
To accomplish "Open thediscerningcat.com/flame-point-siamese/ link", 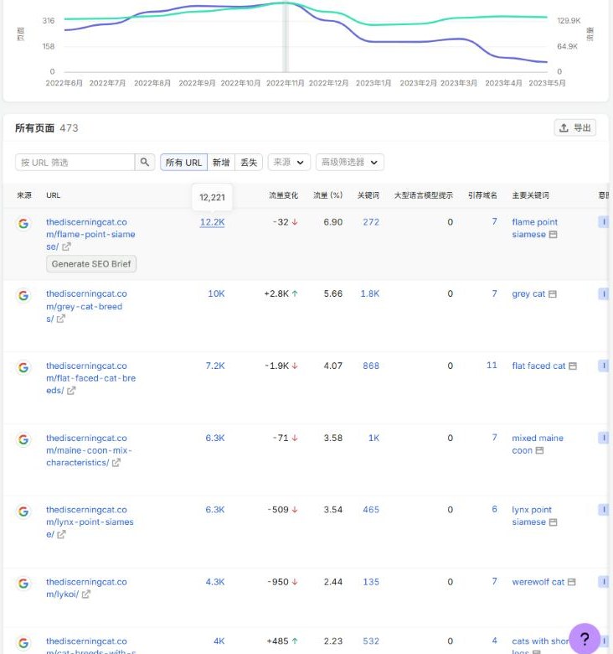I will 90,235.
